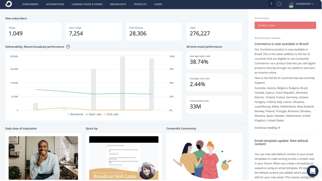Click the 'All-time email performance' heading

tap(204, 47)
